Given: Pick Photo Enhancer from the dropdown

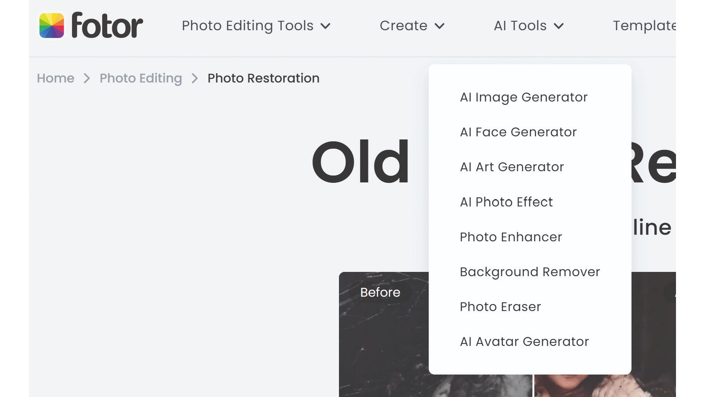Looking at the screenshot, I should pyautogui.click(x=511, y=237).
